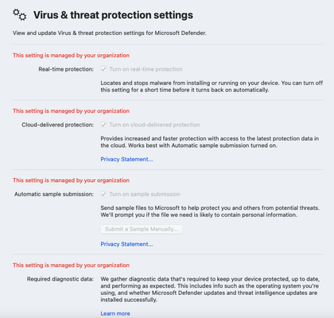Viewport: 334px width, 318px height.
Task: Toggle the cloud-delivered protection checkbox
Action: (103, 125)
